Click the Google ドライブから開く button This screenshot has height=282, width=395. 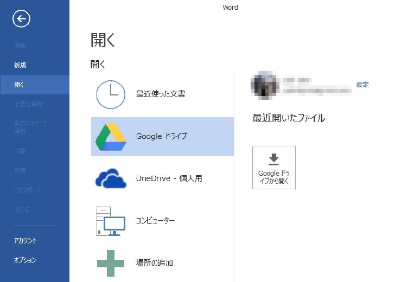coord(274,168)
